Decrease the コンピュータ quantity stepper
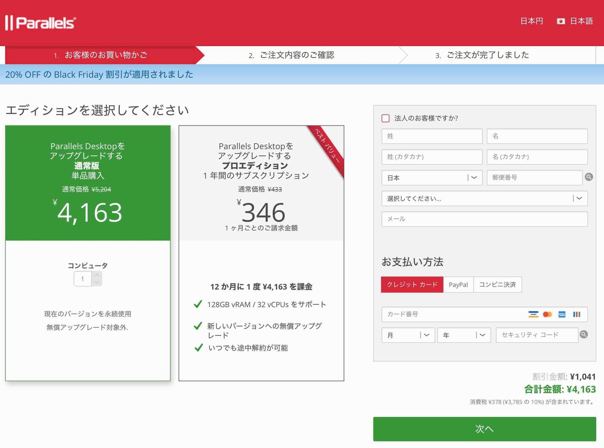This screenshot has width=604, height=448. (97, 282)
